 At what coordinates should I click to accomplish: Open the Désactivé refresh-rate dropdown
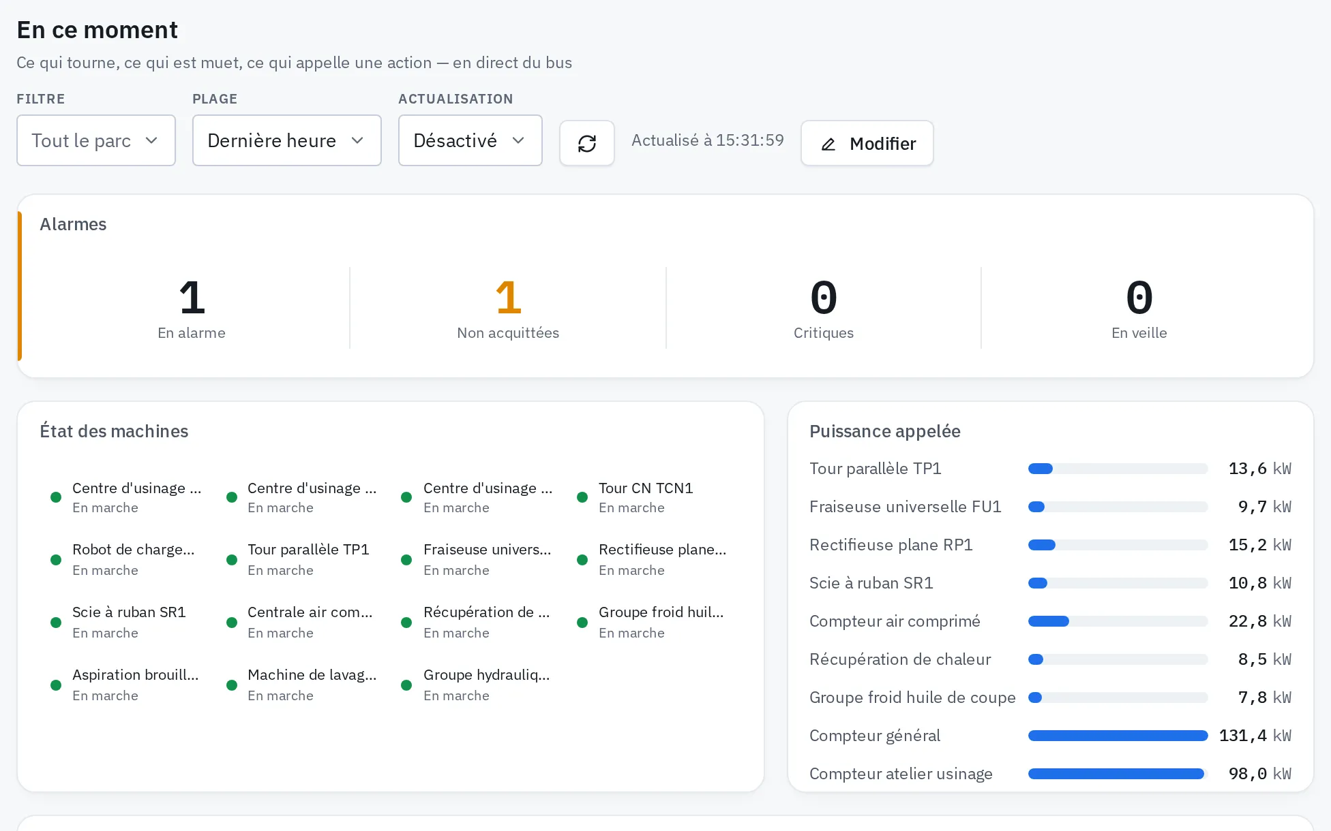(470, 140)
